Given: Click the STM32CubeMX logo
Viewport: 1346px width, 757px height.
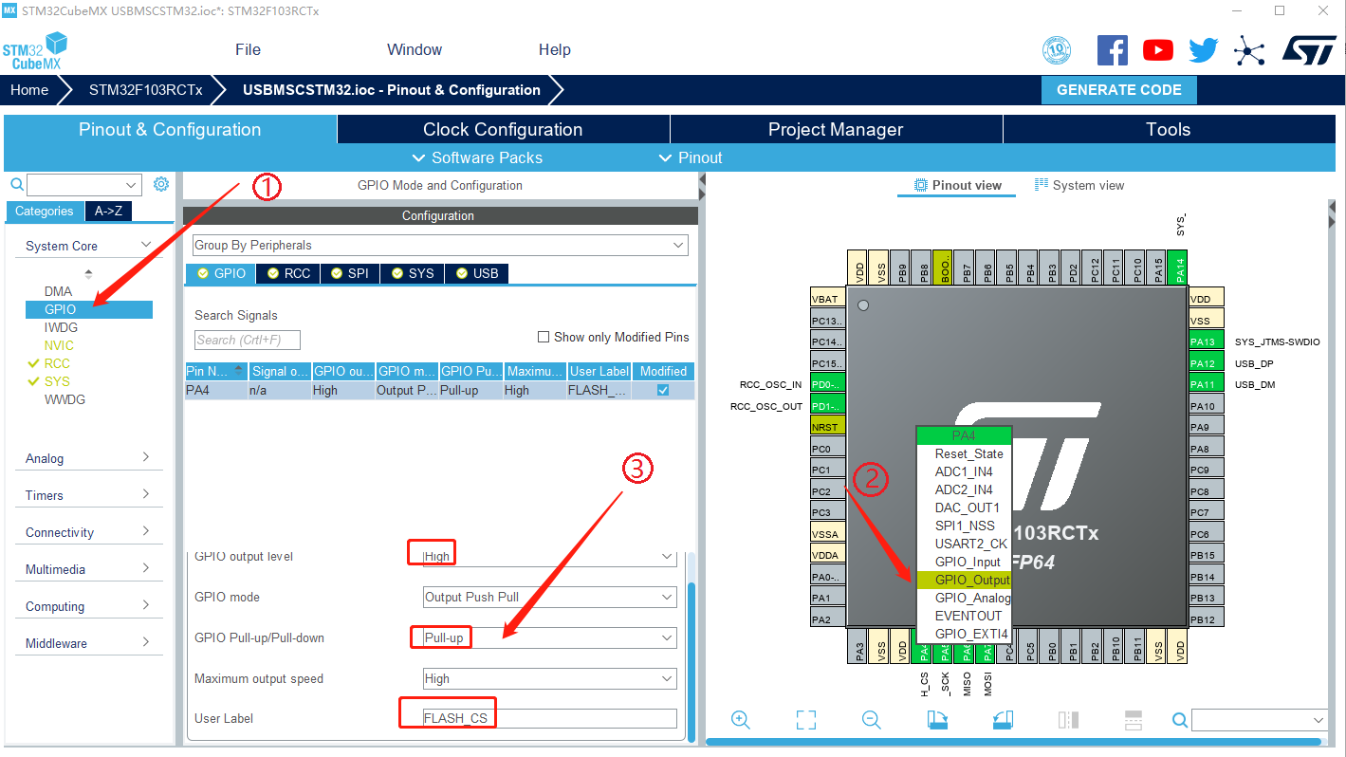Looking at the screenshot, I should (x=35, y=50).
